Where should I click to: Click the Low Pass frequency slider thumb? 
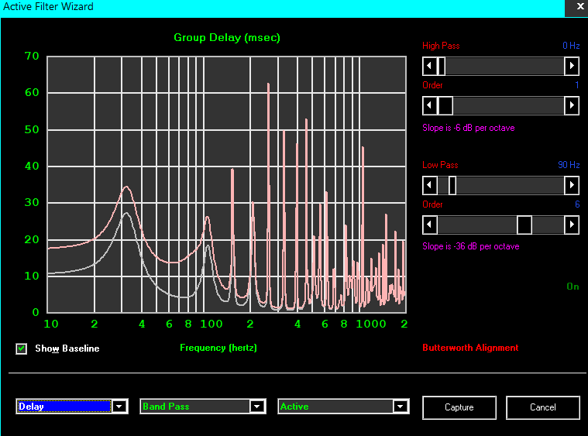452,185
